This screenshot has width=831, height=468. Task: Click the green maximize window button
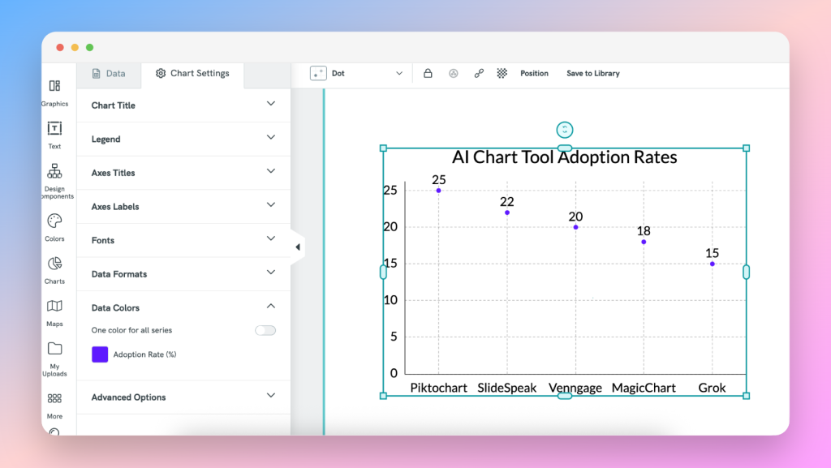click(89, 48)
